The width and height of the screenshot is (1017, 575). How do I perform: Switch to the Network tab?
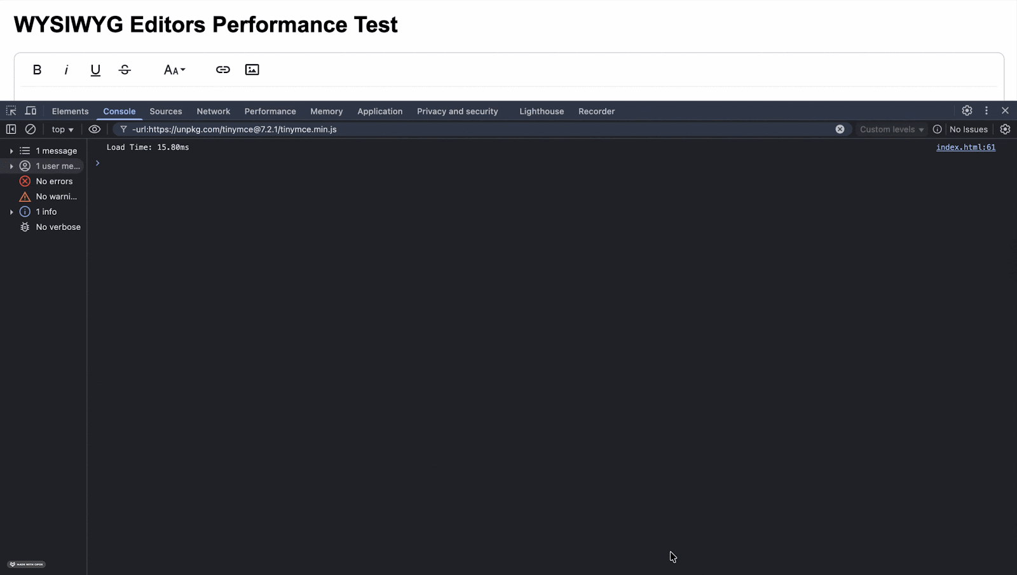tap(213, 111)
